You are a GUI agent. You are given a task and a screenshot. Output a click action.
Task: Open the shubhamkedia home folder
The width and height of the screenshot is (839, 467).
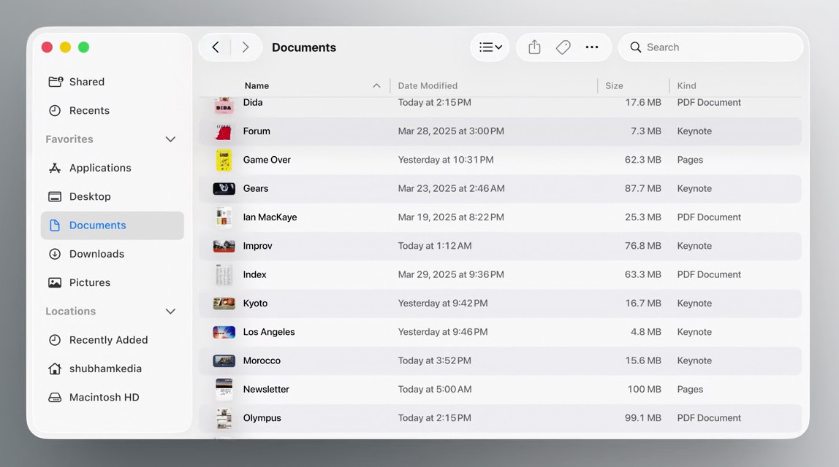112,368
